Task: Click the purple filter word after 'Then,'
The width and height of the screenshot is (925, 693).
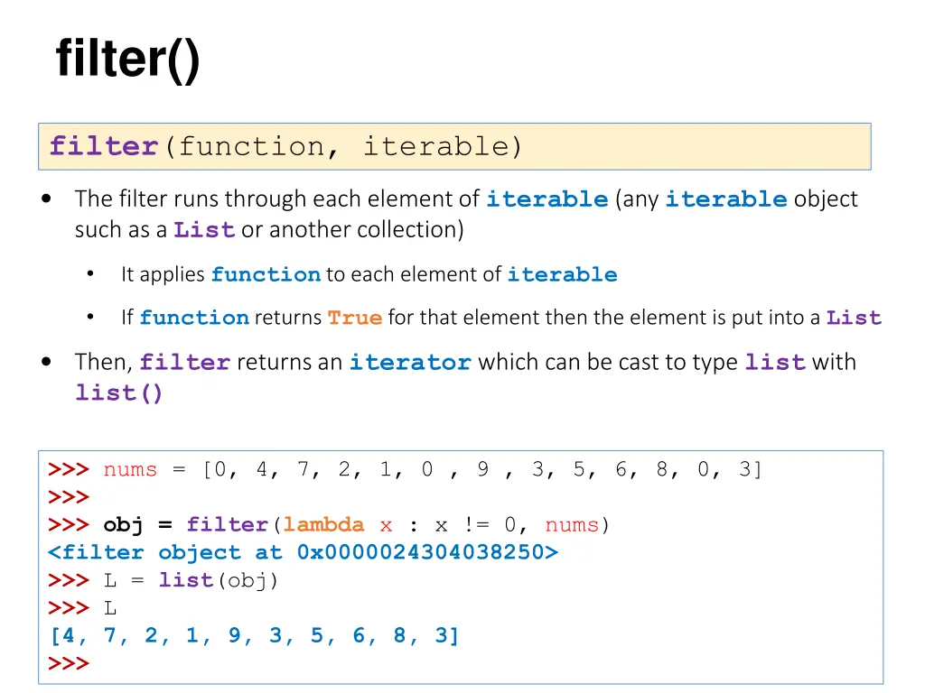Action: point(184,363)
